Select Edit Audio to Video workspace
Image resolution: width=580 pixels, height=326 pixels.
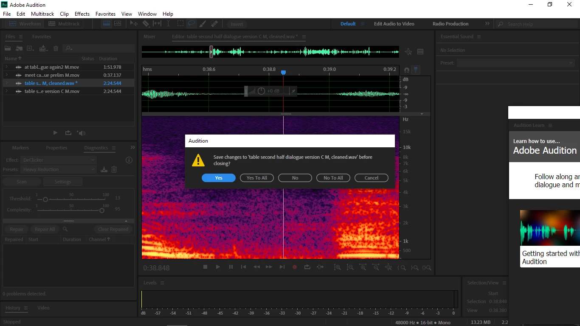[x=394, y=24]
